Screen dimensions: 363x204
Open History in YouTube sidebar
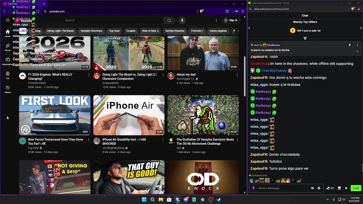tap(8, 89)
